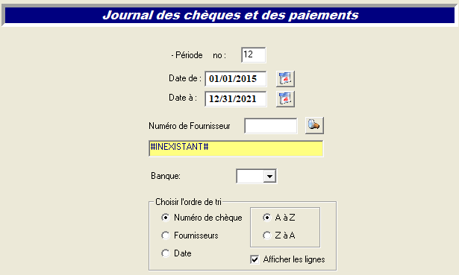This screenshot has width=459, height=275.
Task: Select Fournisseurs sort option
Action: (166, 236)
